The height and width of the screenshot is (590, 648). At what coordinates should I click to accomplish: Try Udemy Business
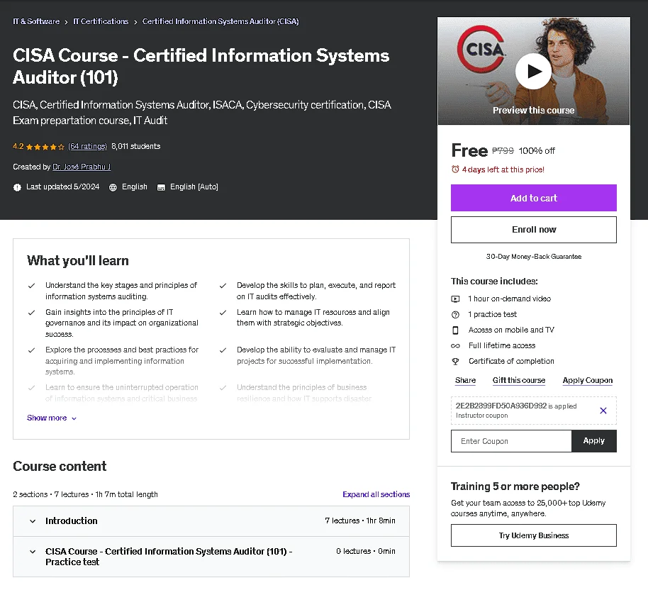(534, 535)
